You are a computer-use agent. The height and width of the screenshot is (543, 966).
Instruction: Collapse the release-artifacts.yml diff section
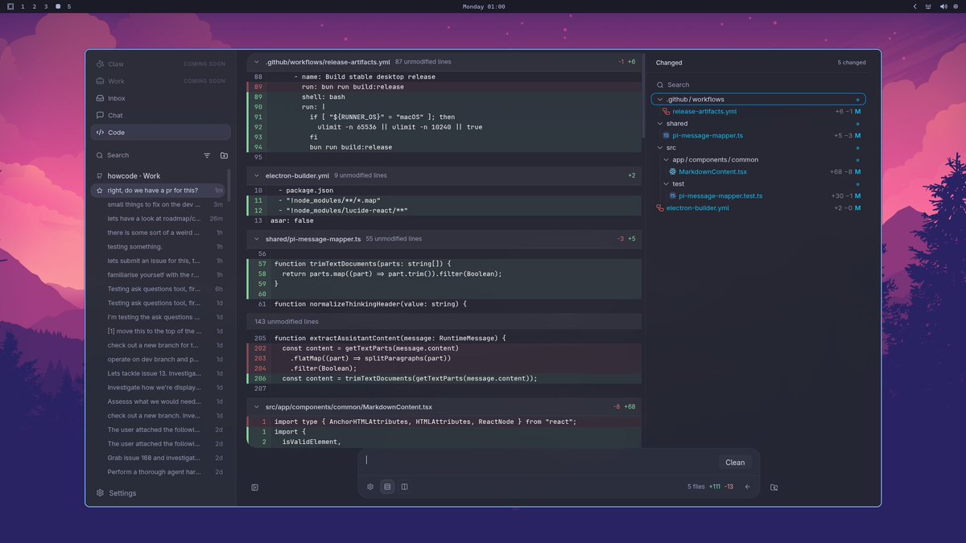(x=257, y=62)
